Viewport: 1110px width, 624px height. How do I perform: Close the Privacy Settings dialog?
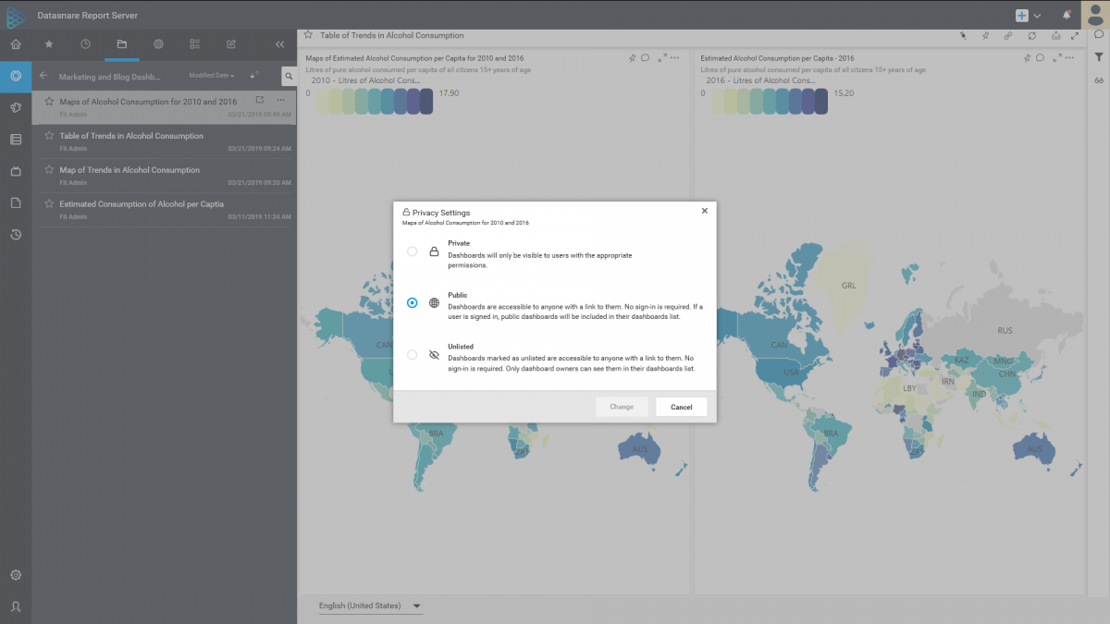click(705, 211)
